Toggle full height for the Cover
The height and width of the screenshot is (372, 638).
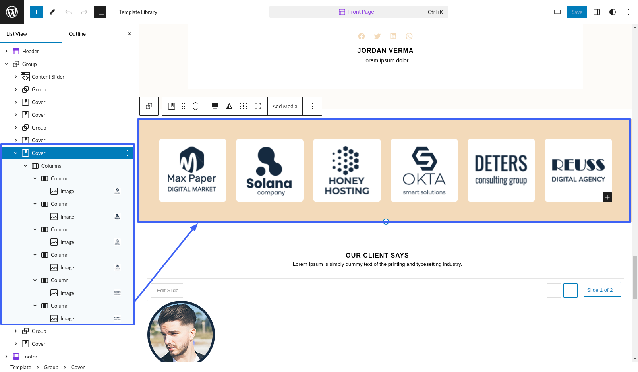coord(258,106)
